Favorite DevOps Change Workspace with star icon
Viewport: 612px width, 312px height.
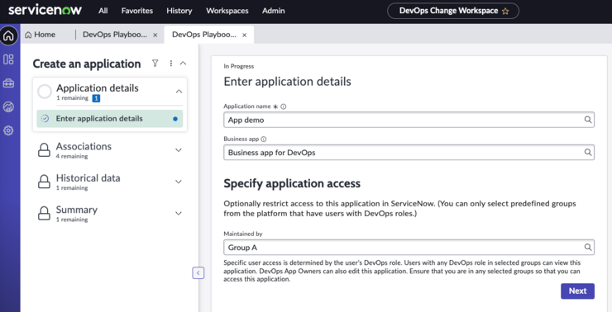[505, 12]
